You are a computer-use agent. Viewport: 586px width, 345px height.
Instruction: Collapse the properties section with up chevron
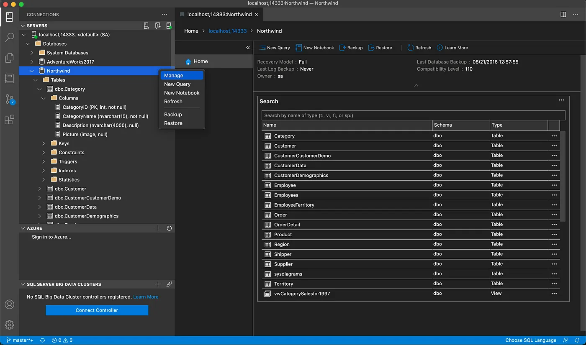416,85
